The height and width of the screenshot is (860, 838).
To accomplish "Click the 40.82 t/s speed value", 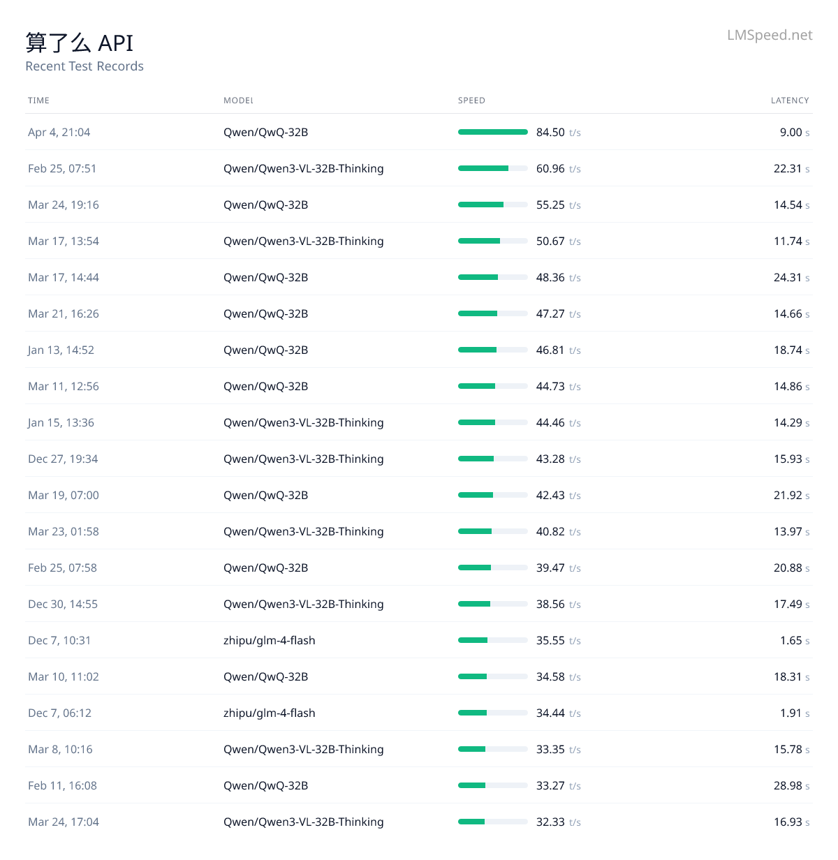I will click(559, 531).
